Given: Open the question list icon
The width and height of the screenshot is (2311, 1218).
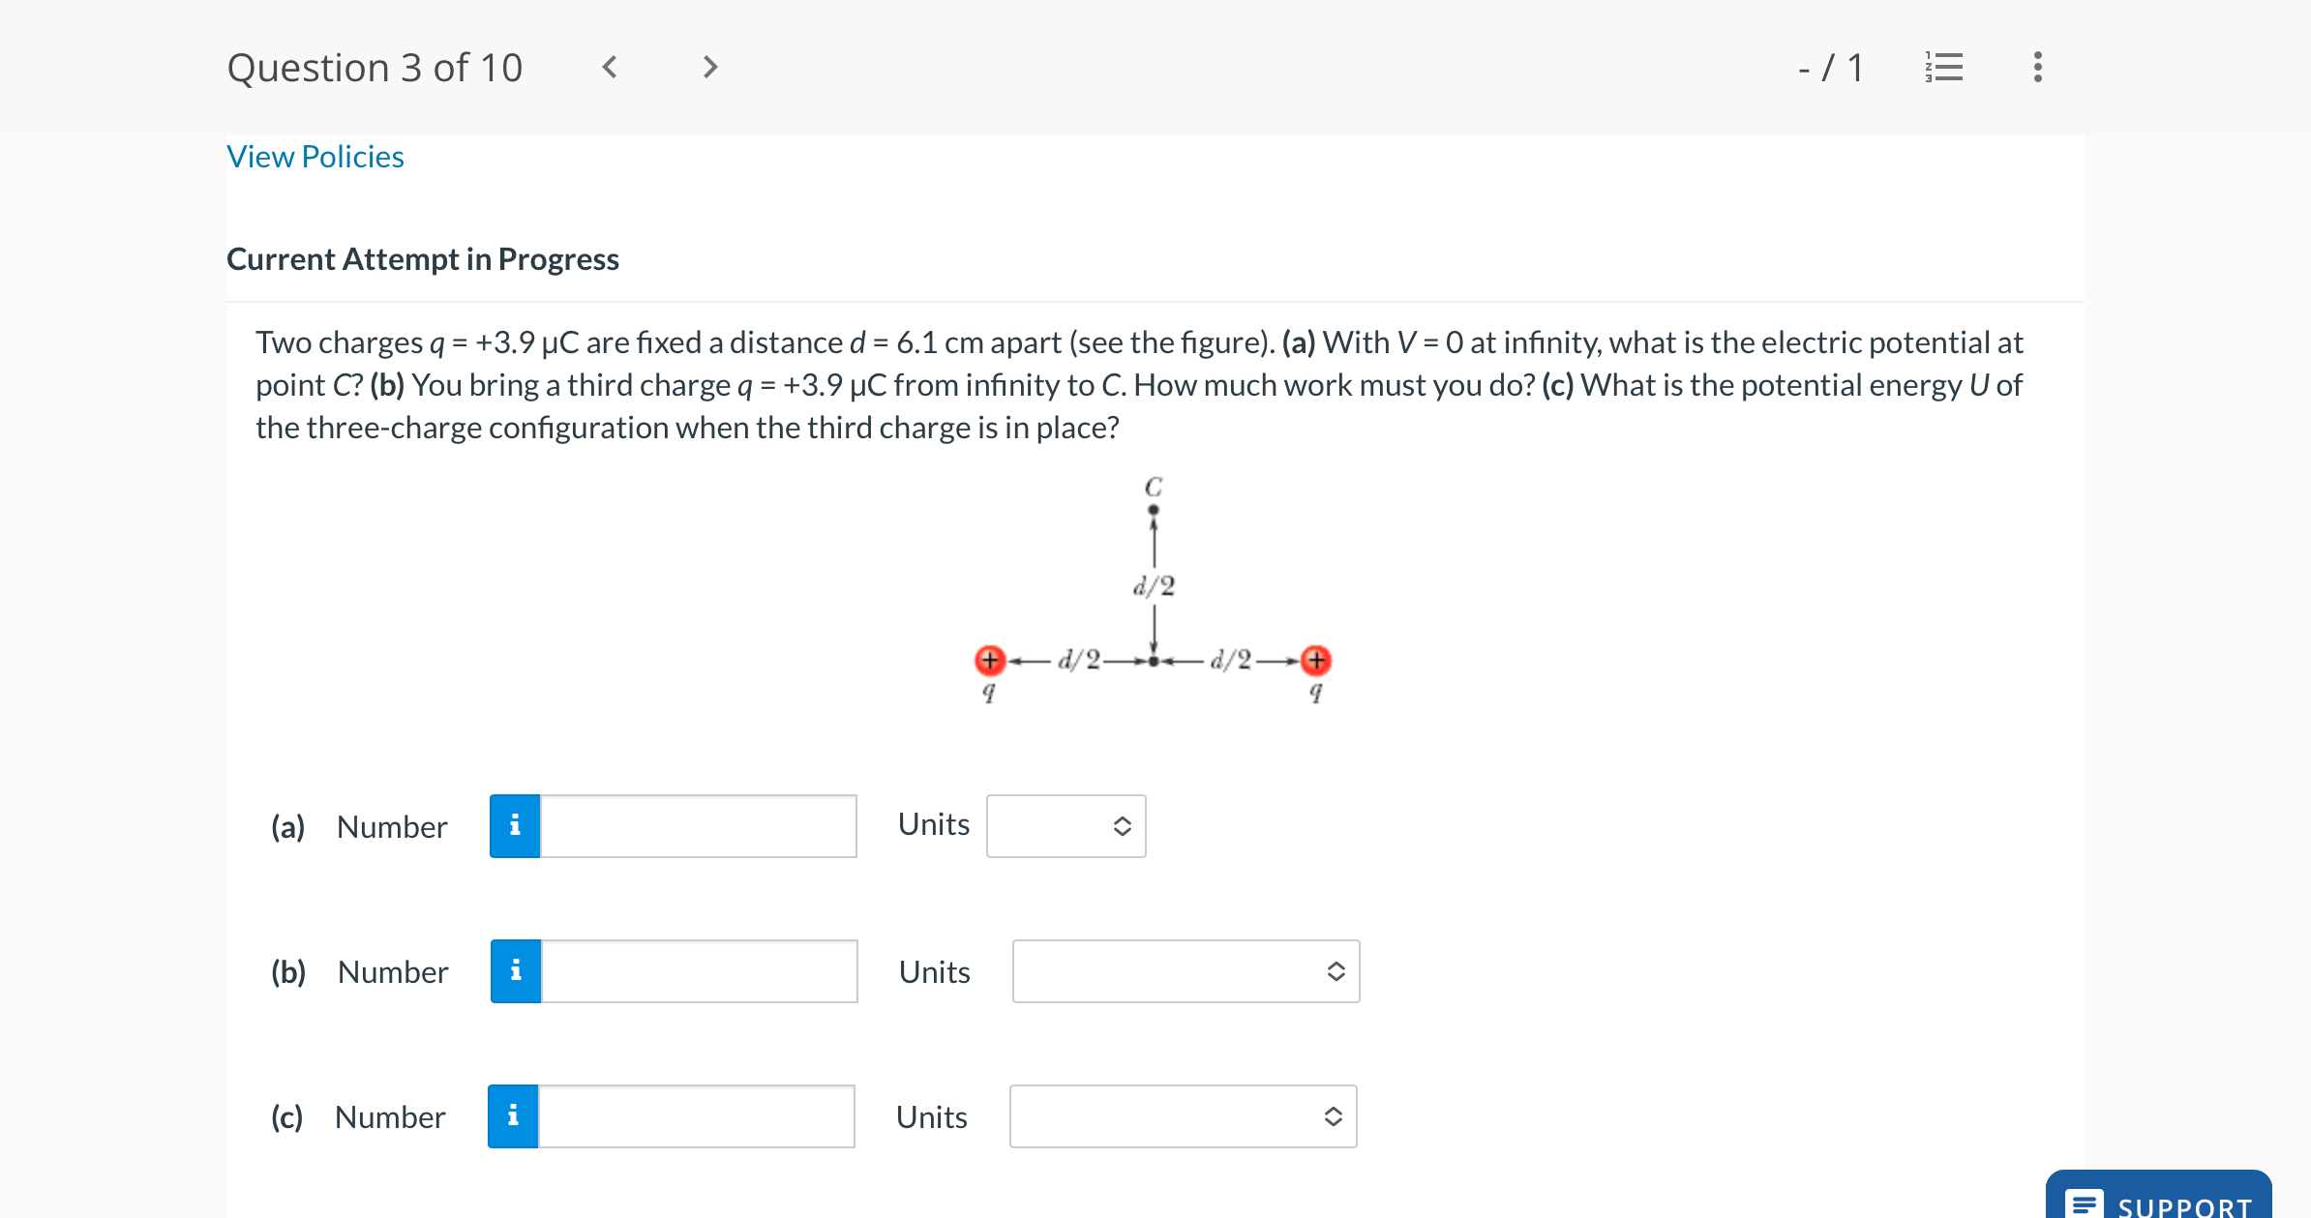Looking at the screenshot, I should [x=1943, y=67].
